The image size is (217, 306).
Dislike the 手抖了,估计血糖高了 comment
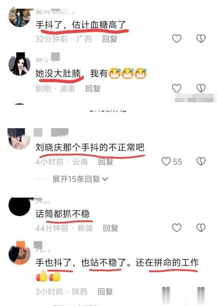coord(201,38)
